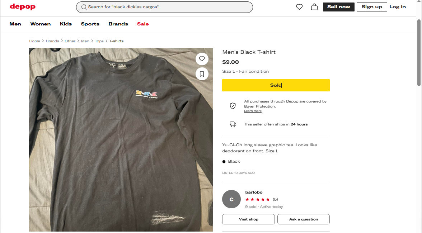
Task: Click the seller's five-star rating
Action: click(258, 199)
